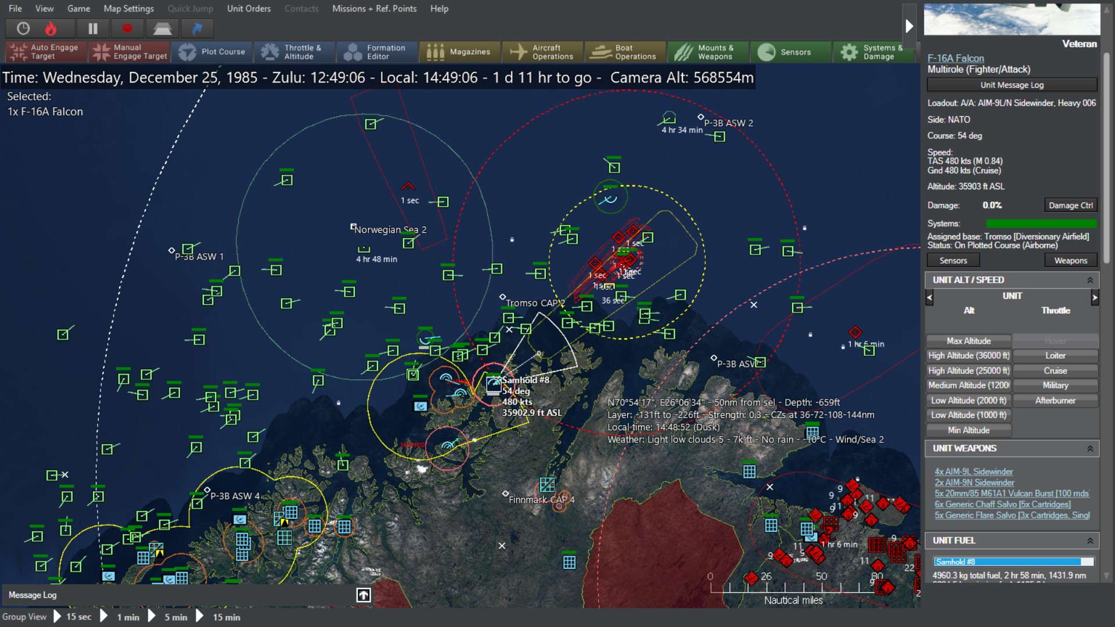This screenshot has width=1115, height=627.
Task: Select Medium Altitude preset
Action: point(969,385)
